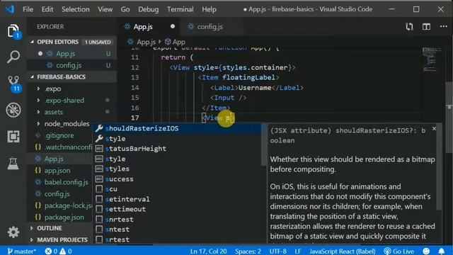
Task: Open the Debug view (crossed bug icon)
Action: (13, 110)
